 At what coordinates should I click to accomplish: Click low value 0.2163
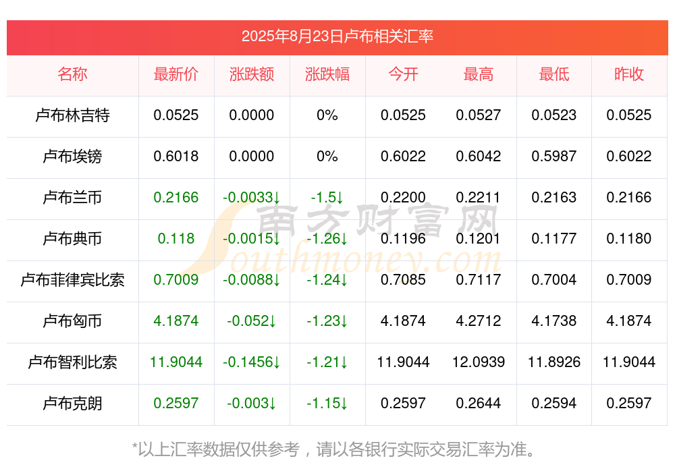point(554,197)
